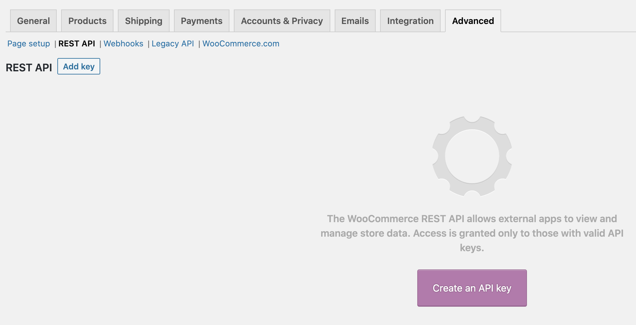Go to the Legacy API link
The width and height of the screenshot is (636, 325).
tap(173, 44)
